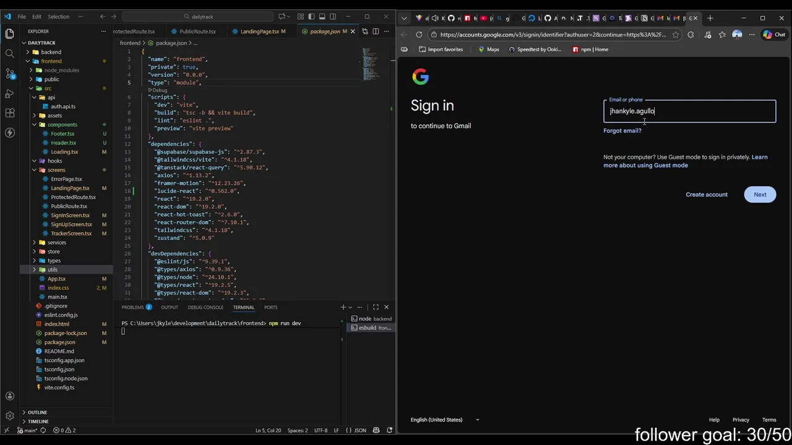Click the VS Code go back arrow
This screenshot has width=792, height=445.
[103, 17]
